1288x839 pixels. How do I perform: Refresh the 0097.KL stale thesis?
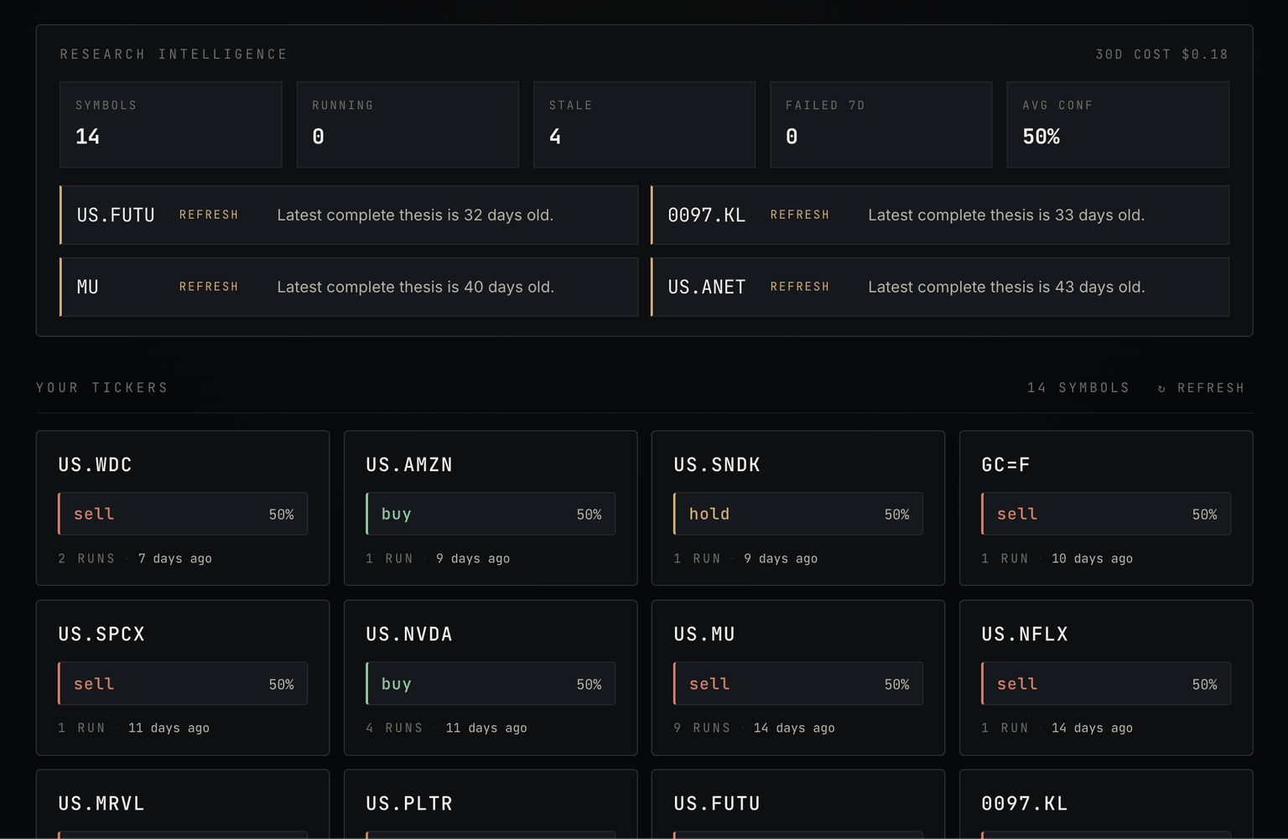click(800, 215)
